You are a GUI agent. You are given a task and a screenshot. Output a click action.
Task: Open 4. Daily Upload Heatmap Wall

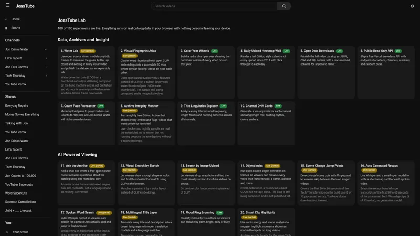click(266, 72)
